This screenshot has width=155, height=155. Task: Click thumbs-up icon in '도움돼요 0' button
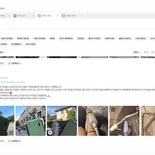pos(9,141)
